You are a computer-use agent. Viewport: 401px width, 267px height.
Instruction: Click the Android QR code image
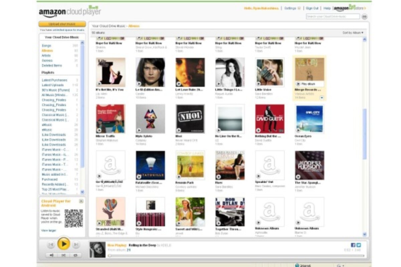pyautogui.click(x=74, y=218)
